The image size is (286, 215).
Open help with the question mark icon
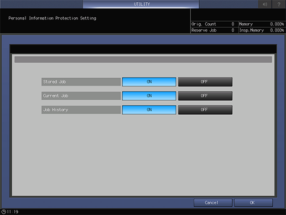279,4
